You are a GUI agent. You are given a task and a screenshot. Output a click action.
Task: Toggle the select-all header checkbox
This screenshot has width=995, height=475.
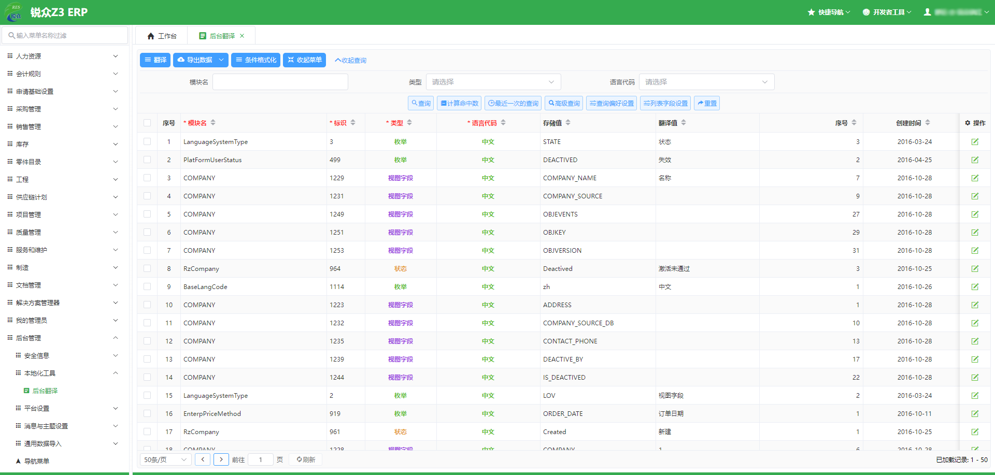147,123
